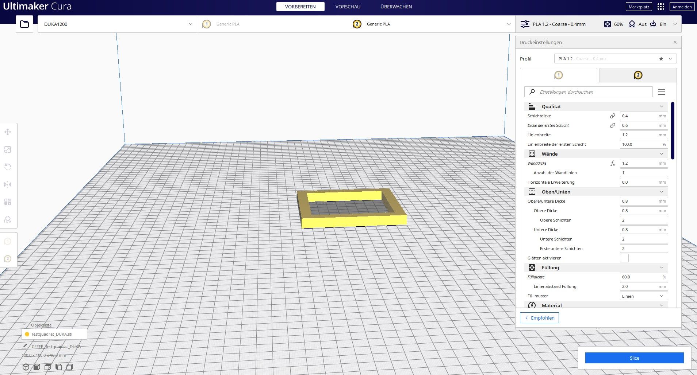
Task: Click the print settings sliders icon
Action: [x=525, y=24]
